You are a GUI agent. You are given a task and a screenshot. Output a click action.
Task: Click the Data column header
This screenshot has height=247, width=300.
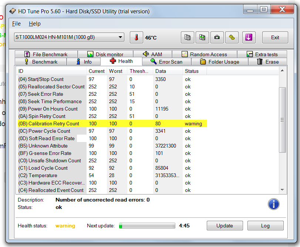168,71
